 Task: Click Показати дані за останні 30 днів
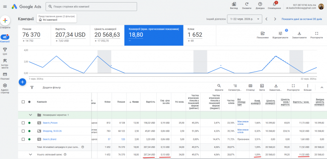302,19
